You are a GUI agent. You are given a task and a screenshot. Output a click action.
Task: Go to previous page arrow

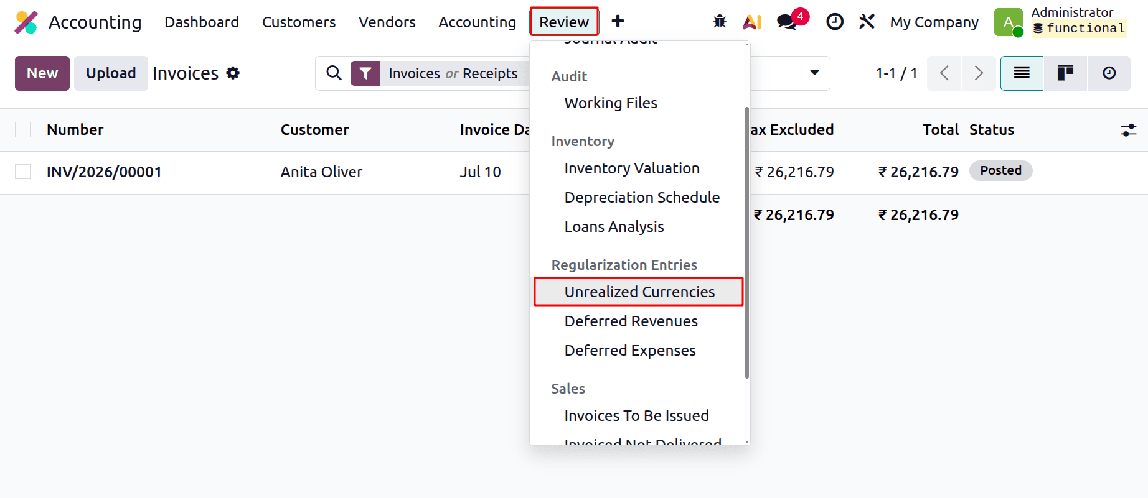click(944, 73)
